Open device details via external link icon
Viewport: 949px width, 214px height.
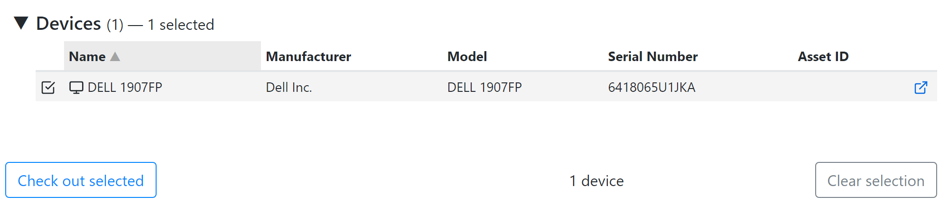[x=921, y=88]
